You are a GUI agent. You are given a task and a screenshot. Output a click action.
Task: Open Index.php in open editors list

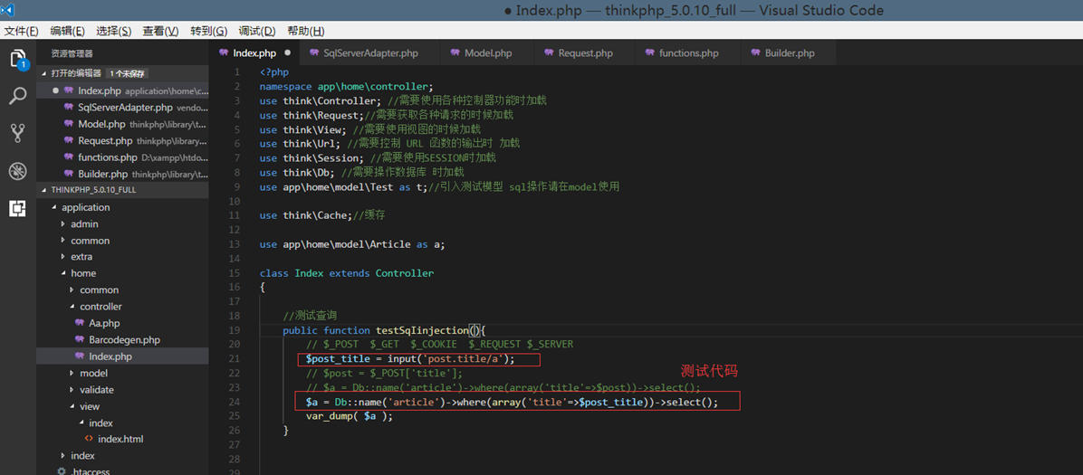[x=122, y=90]
